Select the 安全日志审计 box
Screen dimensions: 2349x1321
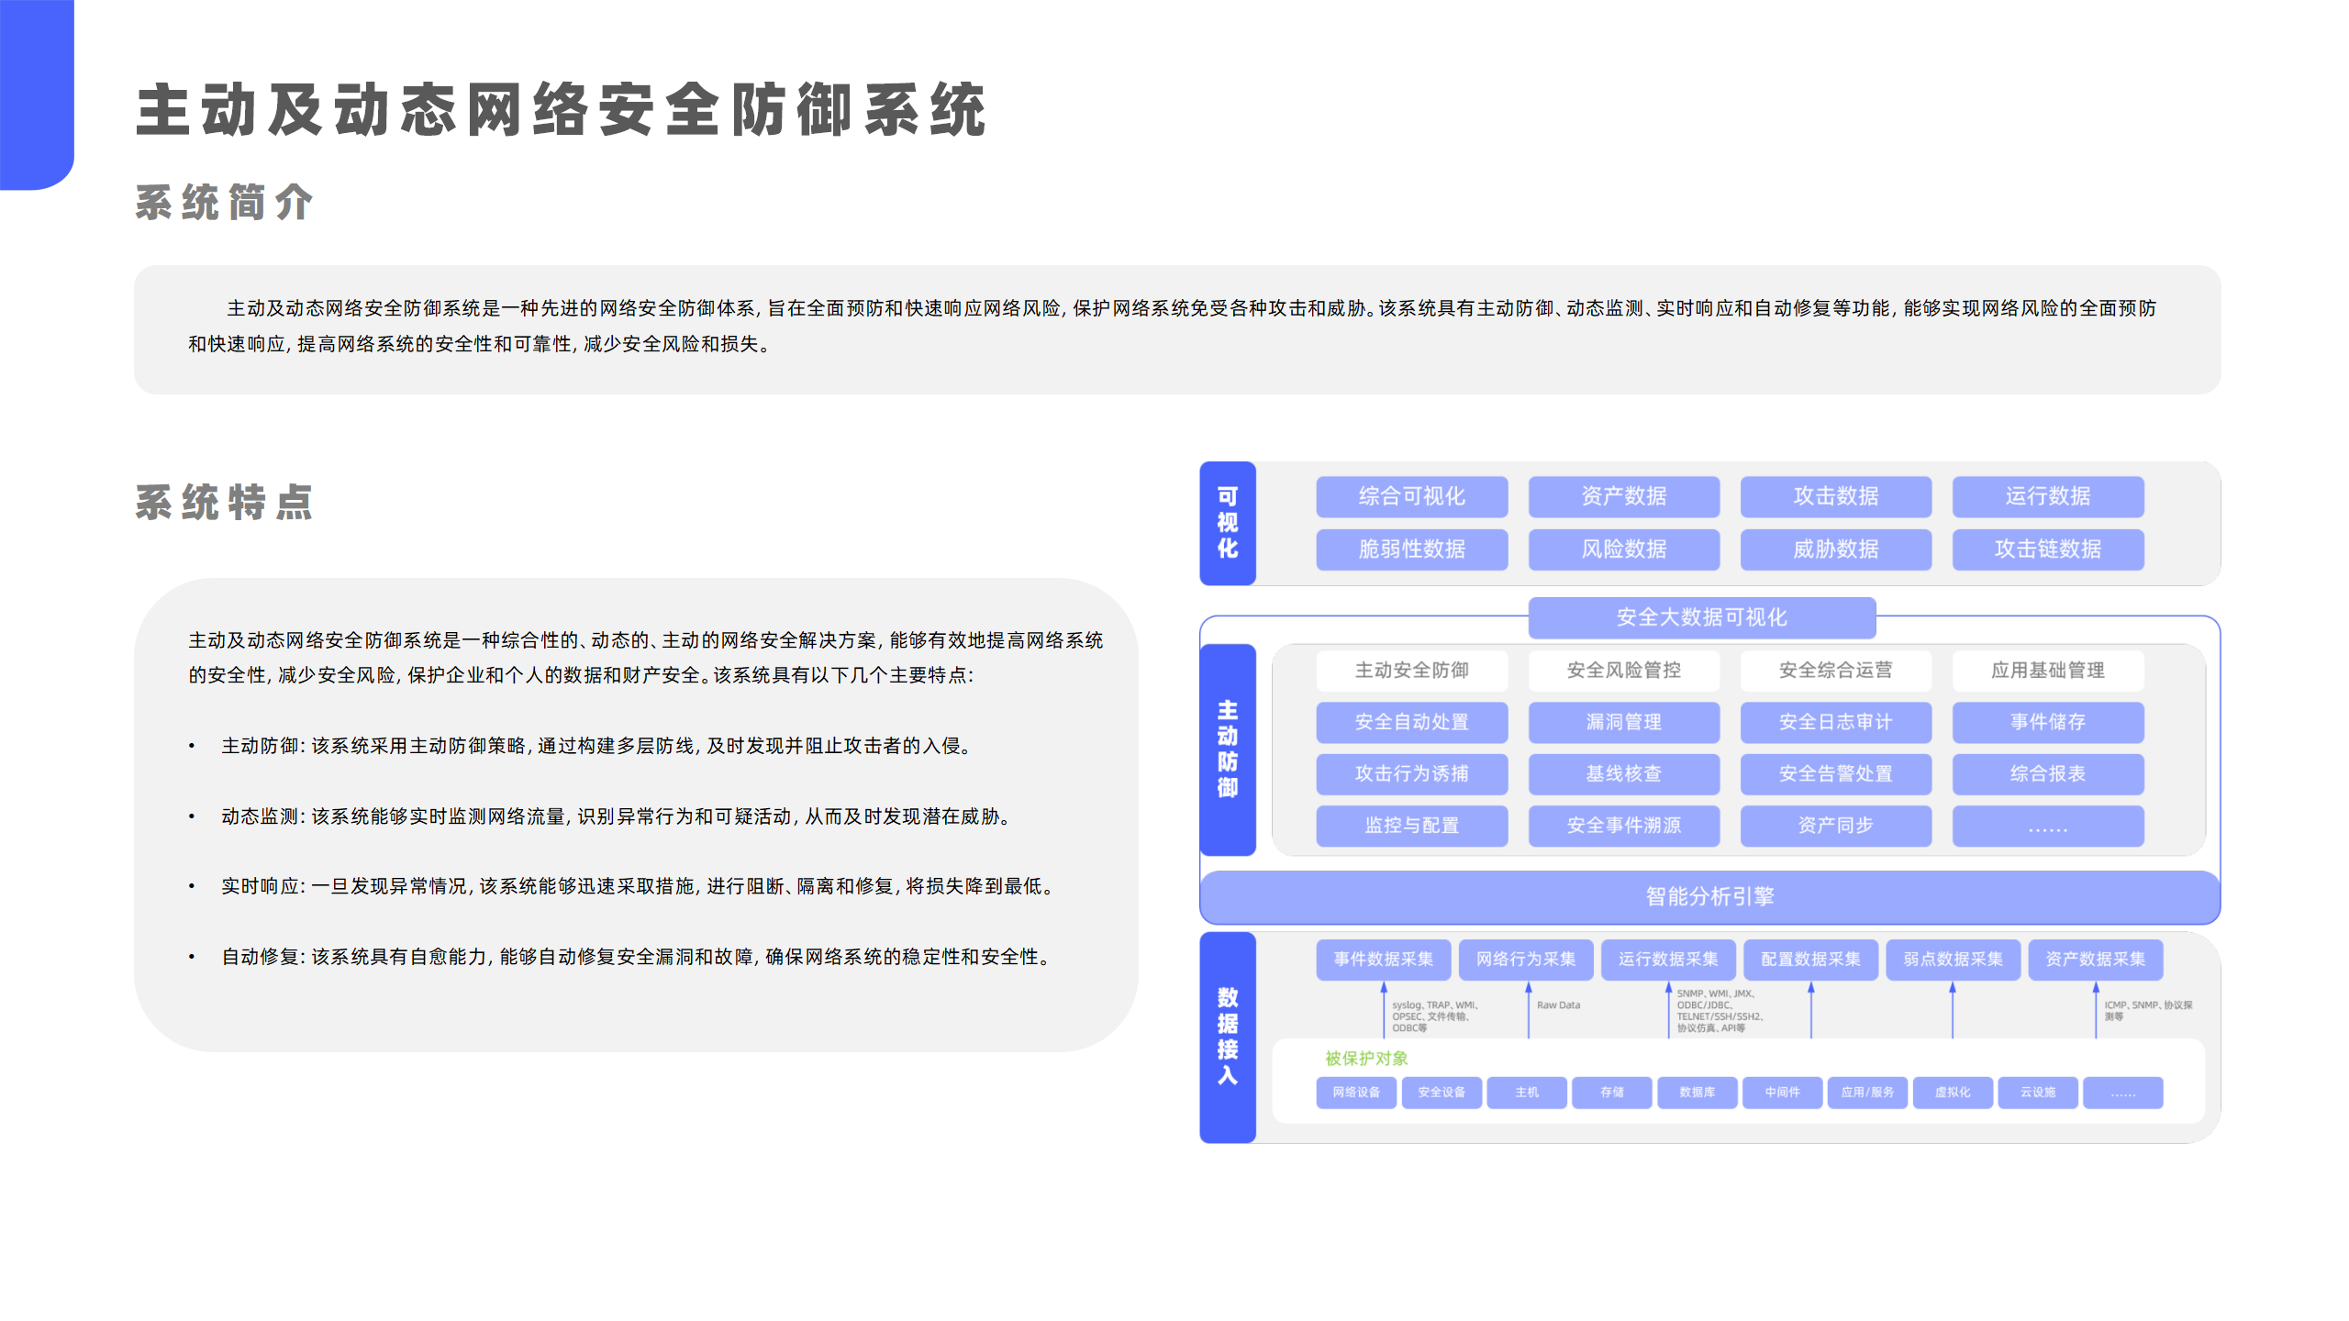[1836, 722]
